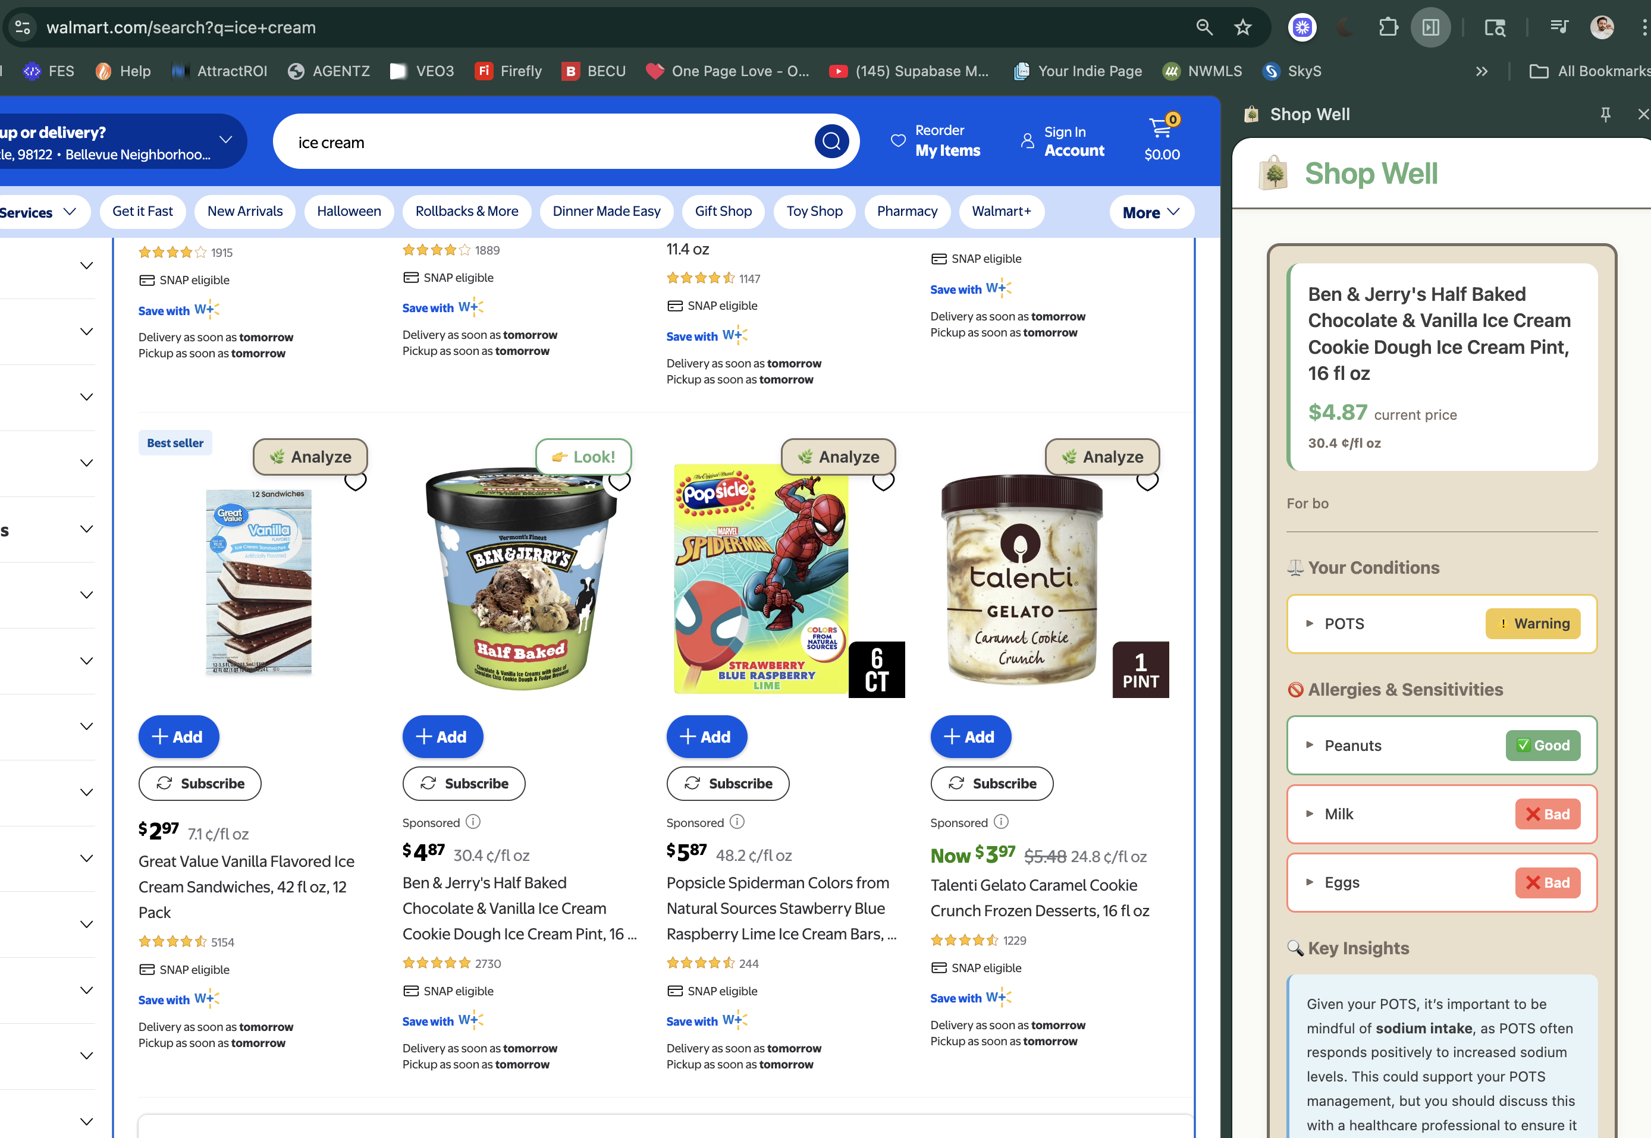The image size is (1651, 1138).
Task: Click the ice cream search field
Action: (x=542, y=142)
